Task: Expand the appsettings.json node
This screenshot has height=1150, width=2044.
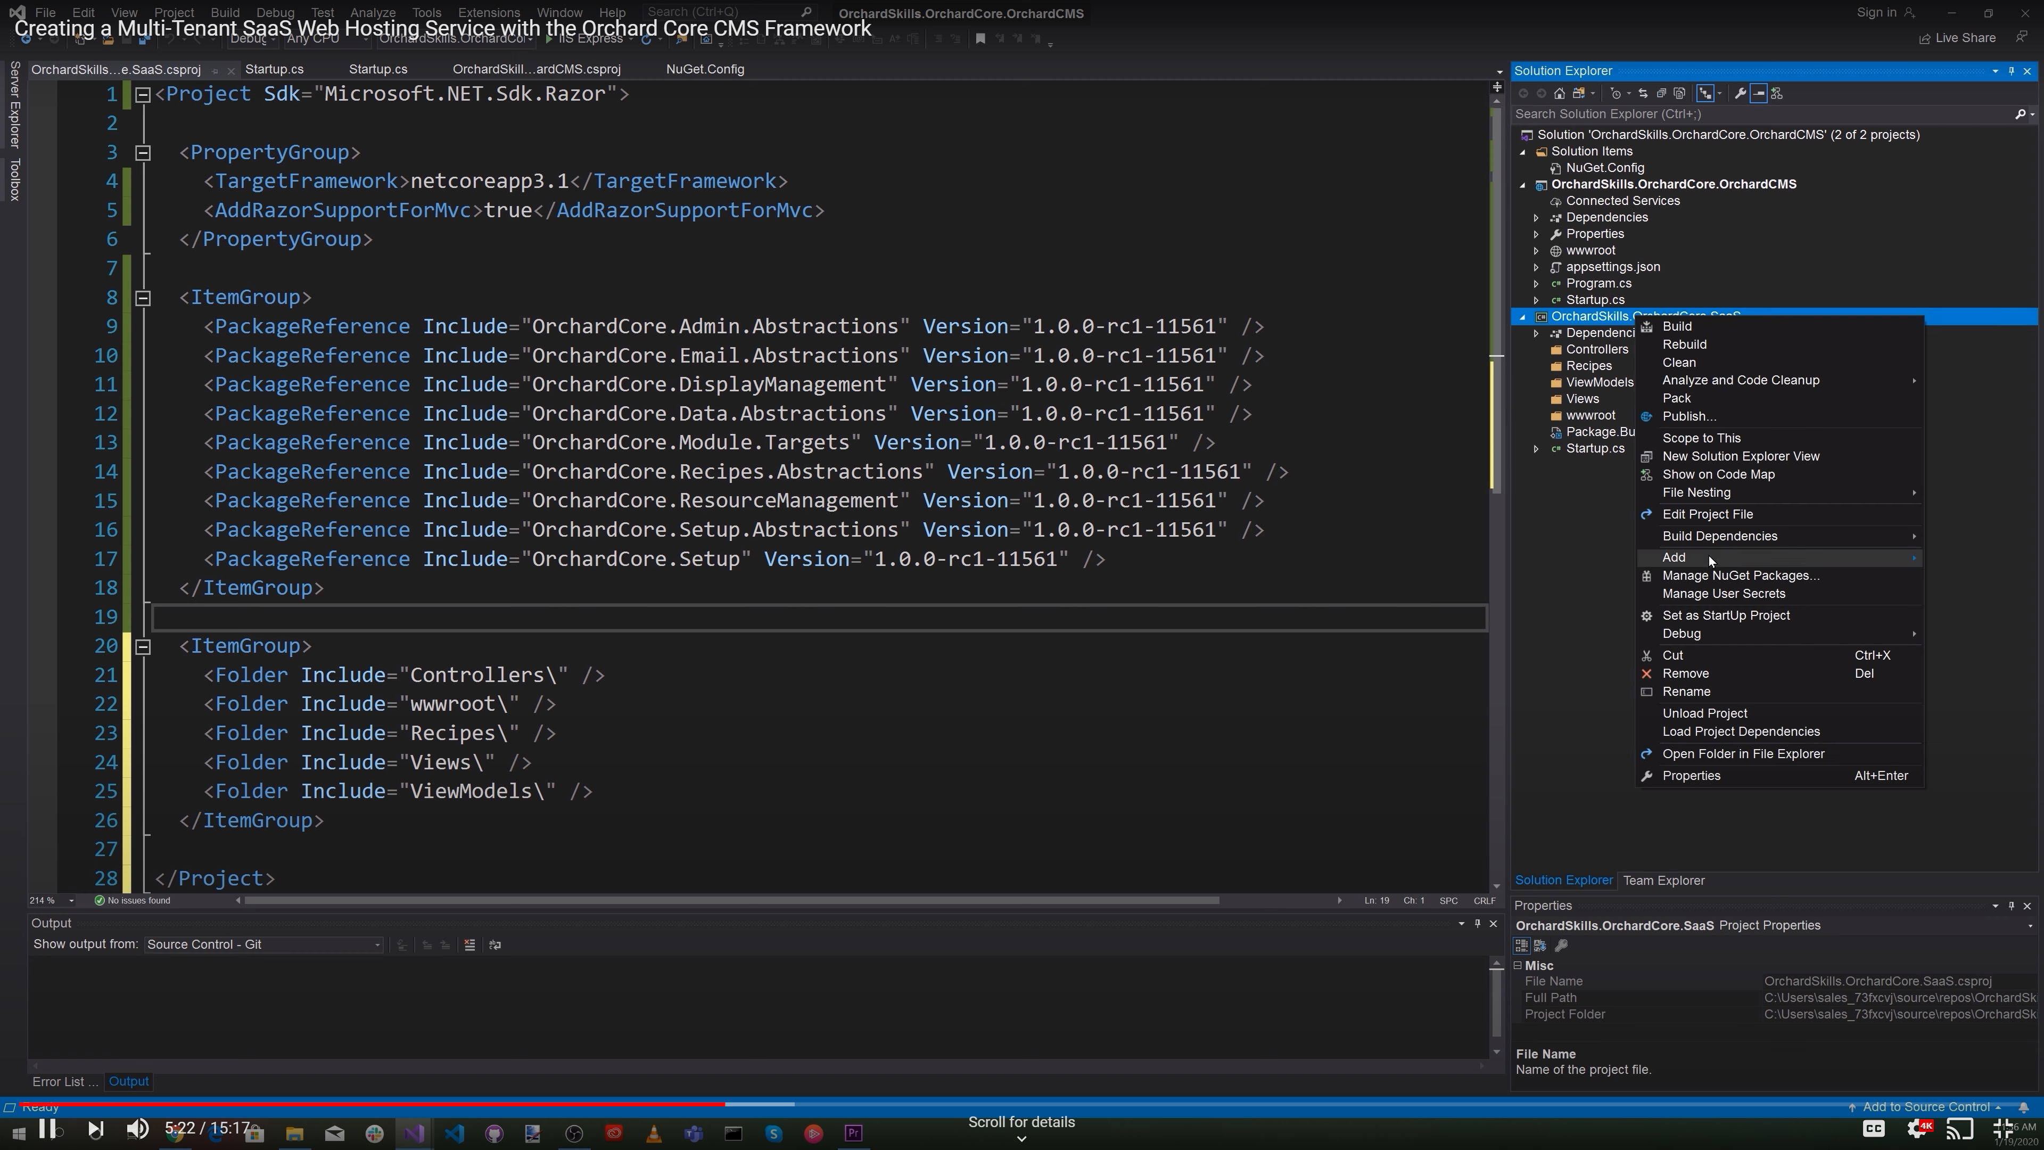Action: pyautogui.click(x=1536, y=267)
